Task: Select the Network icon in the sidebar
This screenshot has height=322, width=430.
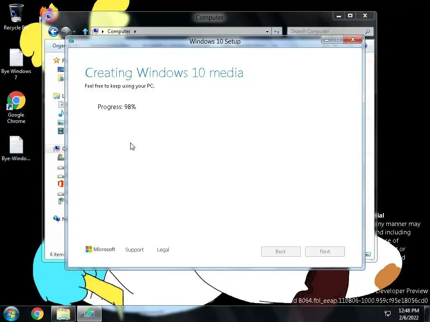Action: [57, 218]
